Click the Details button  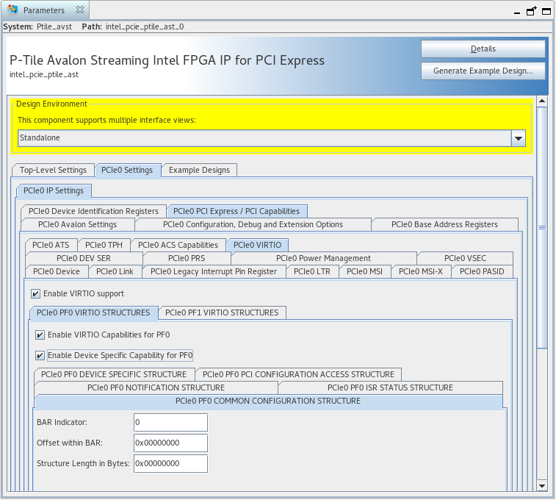point(483,49)
